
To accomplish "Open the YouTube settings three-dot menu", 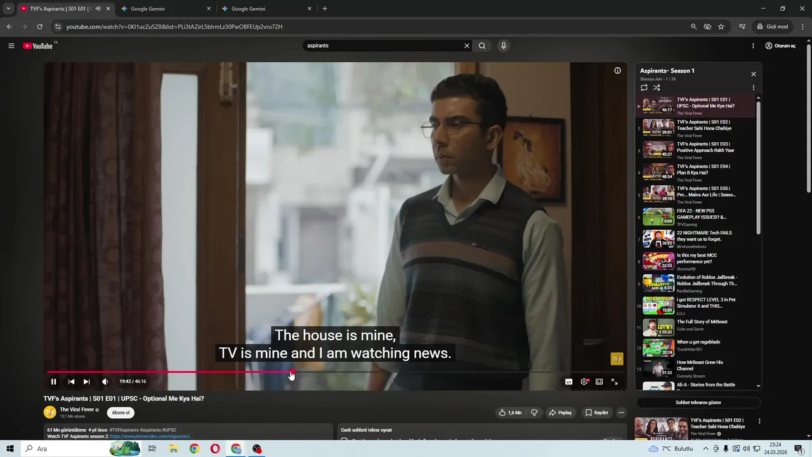I will click(753, 46).
